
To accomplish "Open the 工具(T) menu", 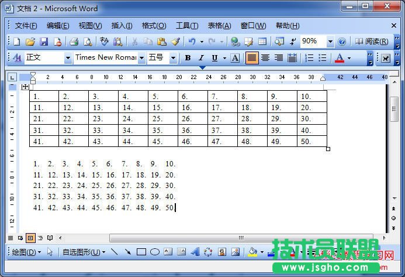I will point(187,26).
